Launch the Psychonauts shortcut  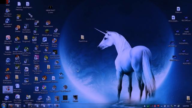[x=48, y=24]
